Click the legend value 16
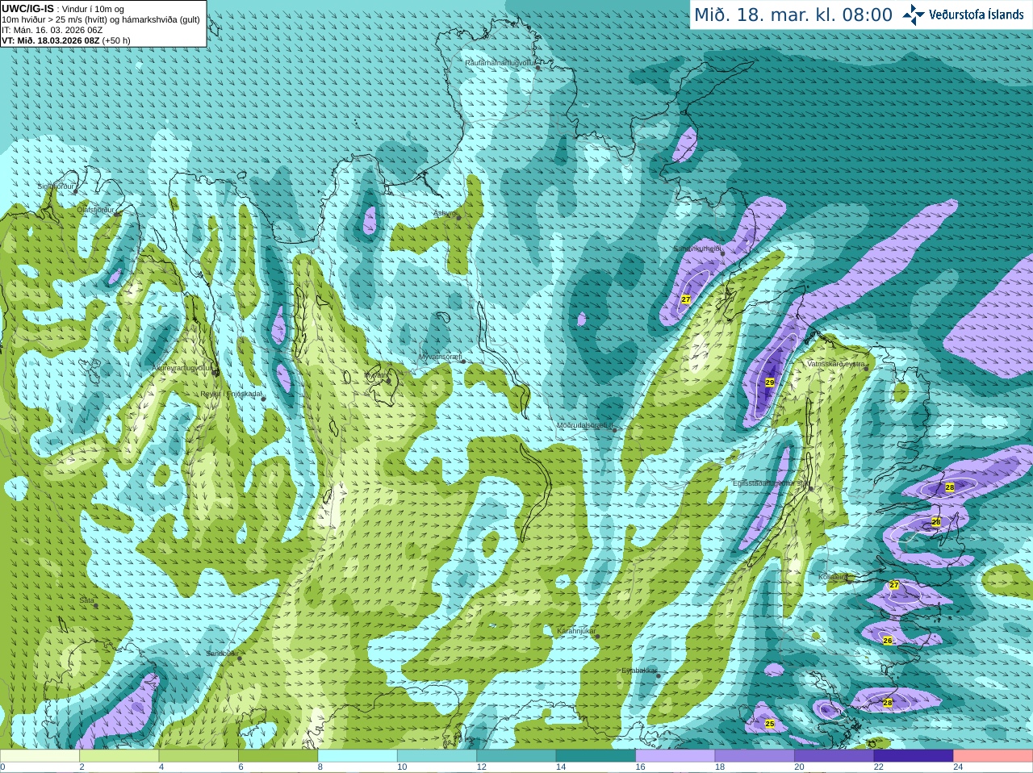This screenshot has width=1033, height=773. [x=640, y=767]
